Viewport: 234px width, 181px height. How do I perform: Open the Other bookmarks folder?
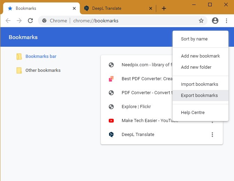[43, 70]
